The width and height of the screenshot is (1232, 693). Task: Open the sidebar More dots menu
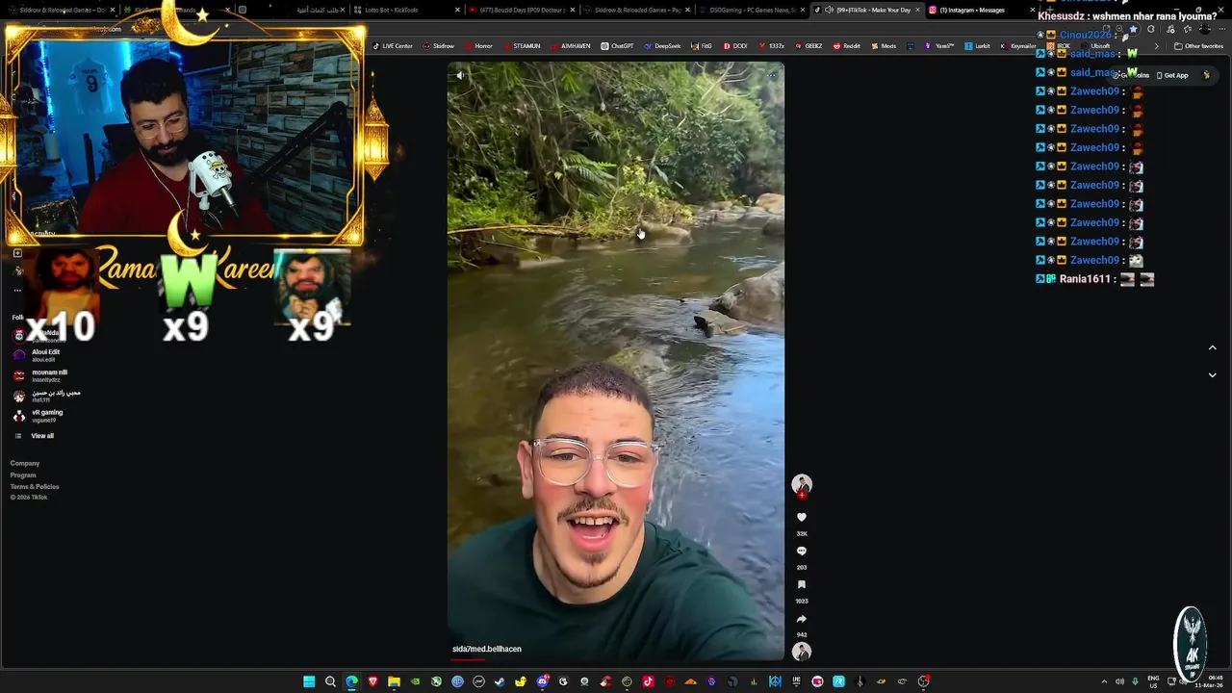click(x=17, y=290)
